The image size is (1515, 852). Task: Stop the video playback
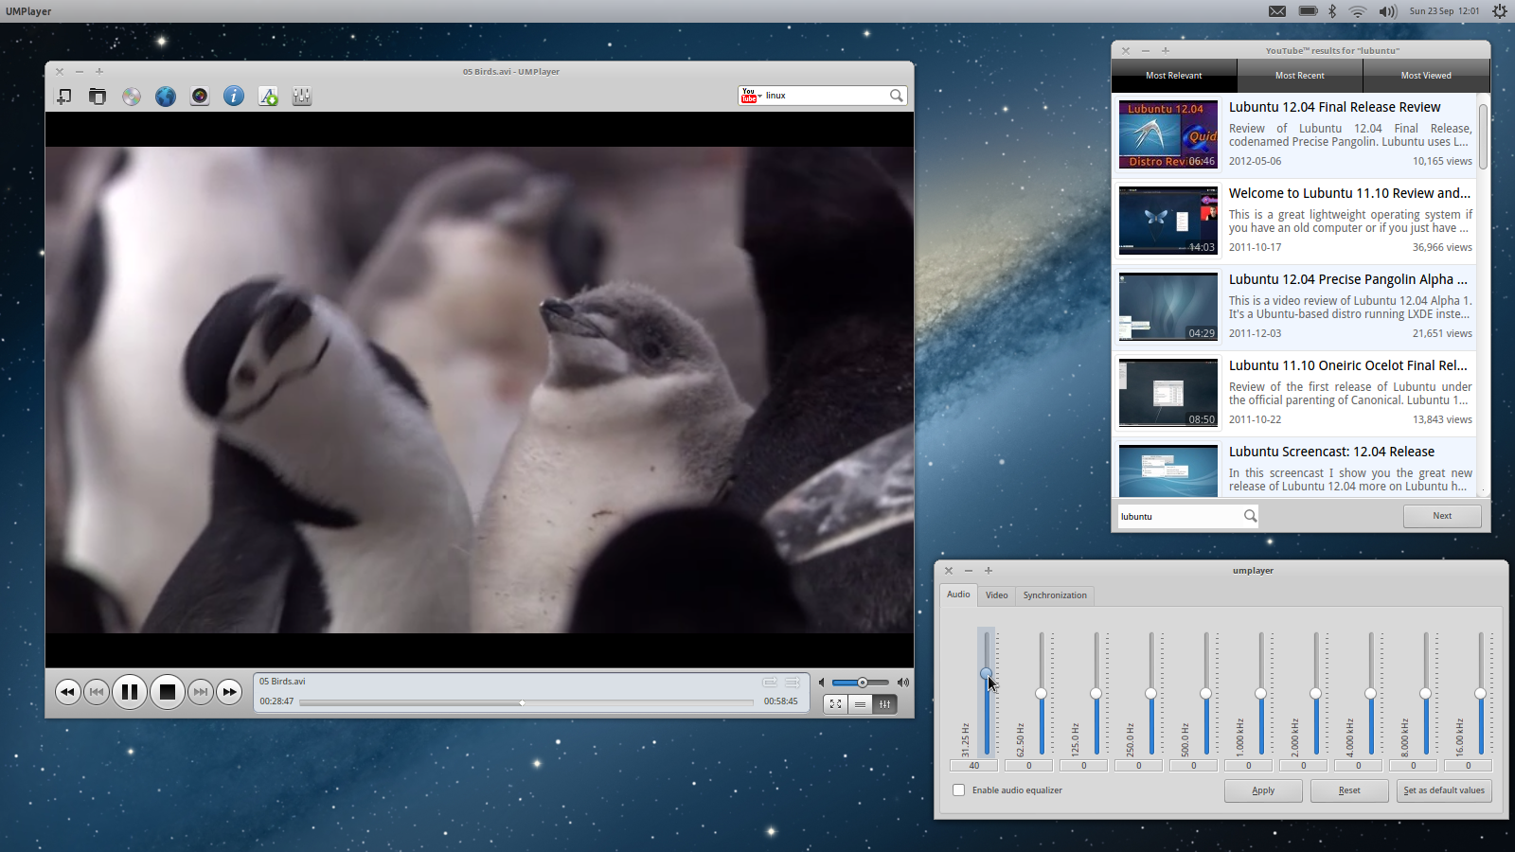(168, 692)
